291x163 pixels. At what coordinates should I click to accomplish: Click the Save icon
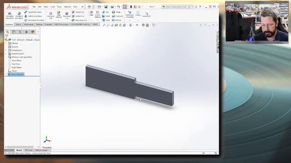(106, 7)
